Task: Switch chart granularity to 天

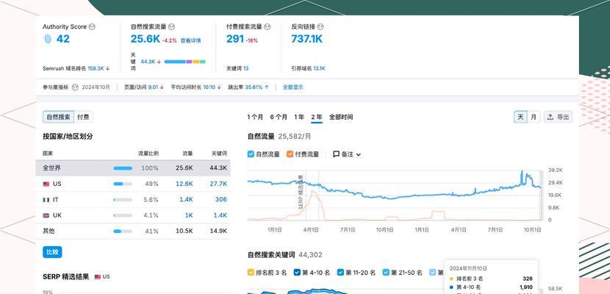Action: pyautogui.click(x=520, y=117)
